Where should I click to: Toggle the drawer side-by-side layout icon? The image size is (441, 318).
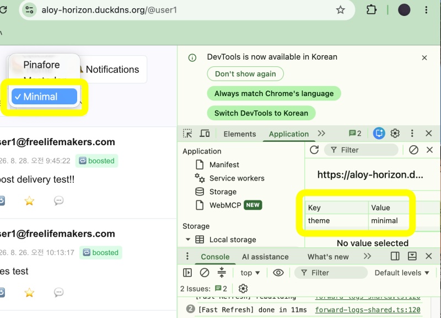[x=395, y=256]
